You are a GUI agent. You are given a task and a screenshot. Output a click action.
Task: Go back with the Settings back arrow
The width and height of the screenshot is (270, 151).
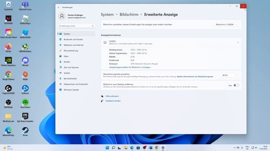tap(59, 8)
